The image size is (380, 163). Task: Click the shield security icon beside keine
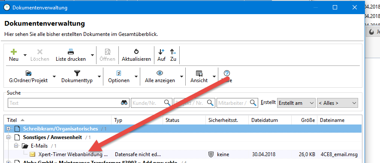tap(211, 154)
